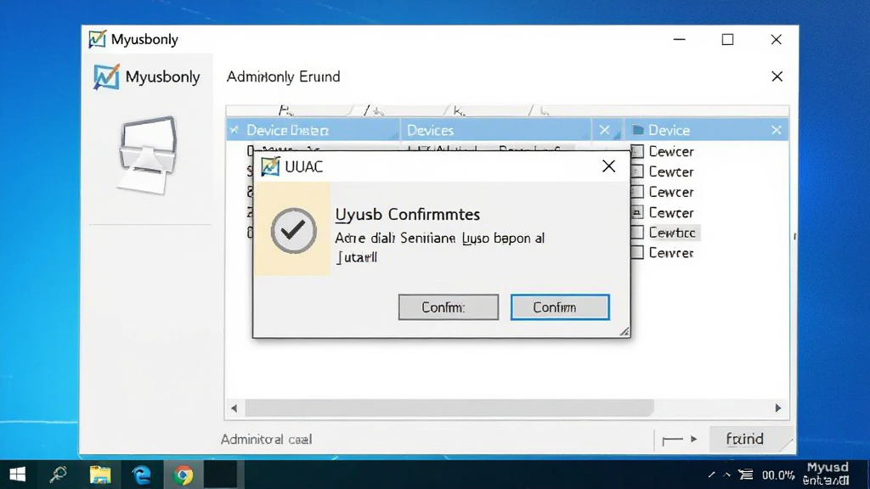
Task: Minimize the Myusbonly window
Action: (679, 39)
